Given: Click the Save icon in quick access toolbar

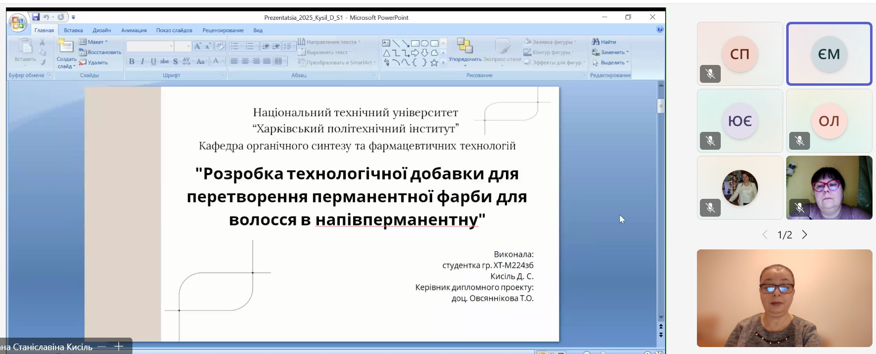Looking at the screenshot, I should pos(36,17).
